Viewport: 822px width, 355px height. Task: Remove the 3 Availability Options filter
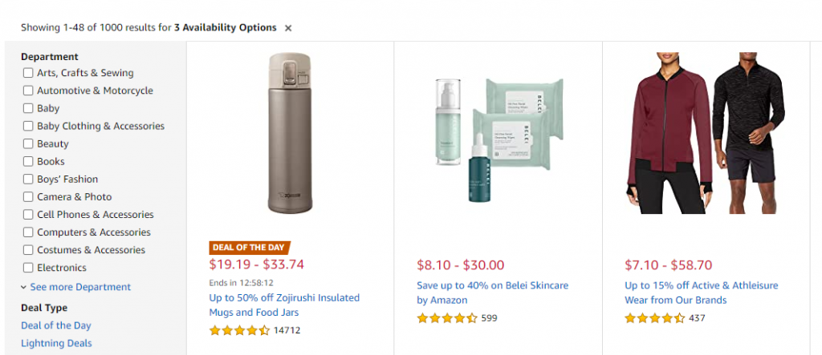coord(288,28)
